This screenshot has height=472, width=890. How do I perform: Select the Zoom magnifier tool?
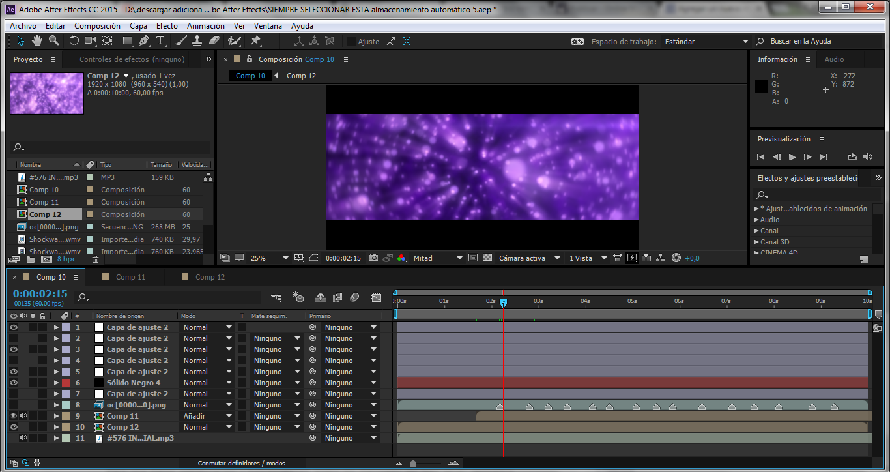coord(53,41)
